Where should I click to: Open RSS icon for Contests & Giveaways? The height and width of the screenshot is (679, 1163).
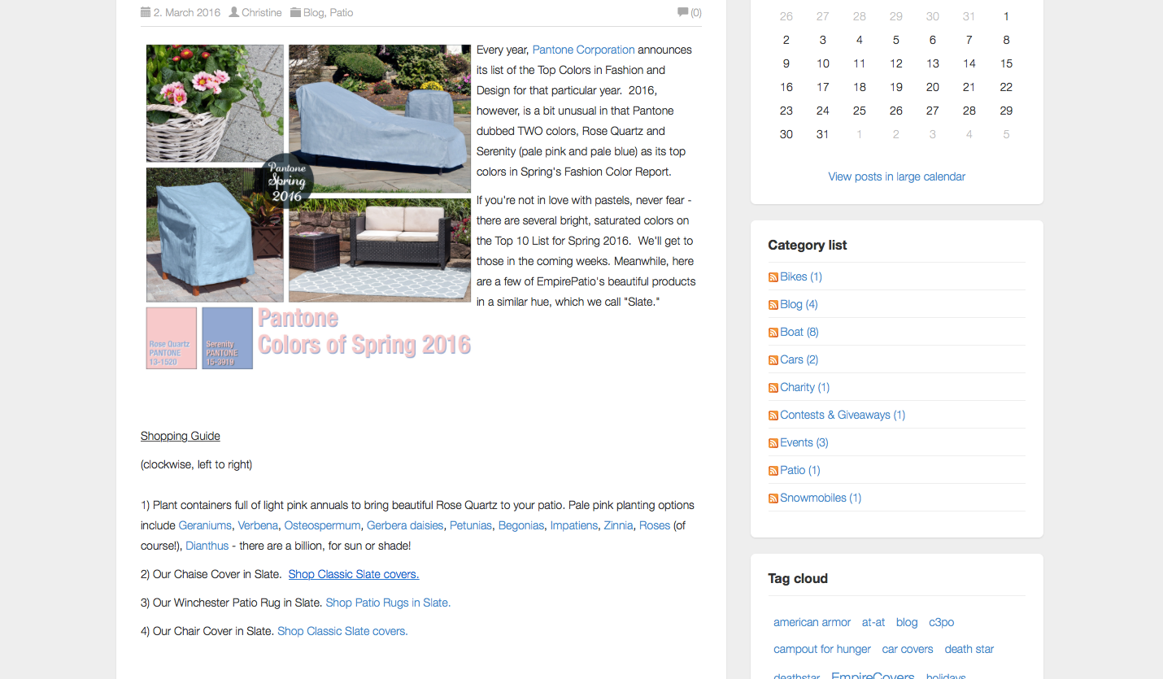(773, 416)
